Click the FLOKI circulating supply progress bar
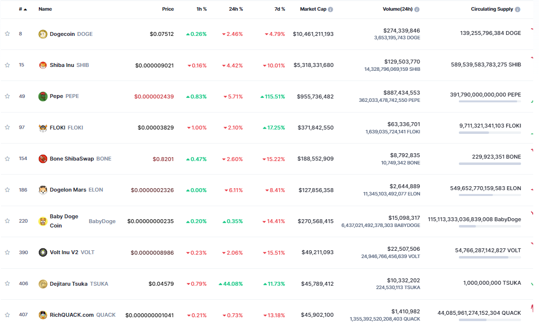 pyautogui.click(x=489, y=132)
